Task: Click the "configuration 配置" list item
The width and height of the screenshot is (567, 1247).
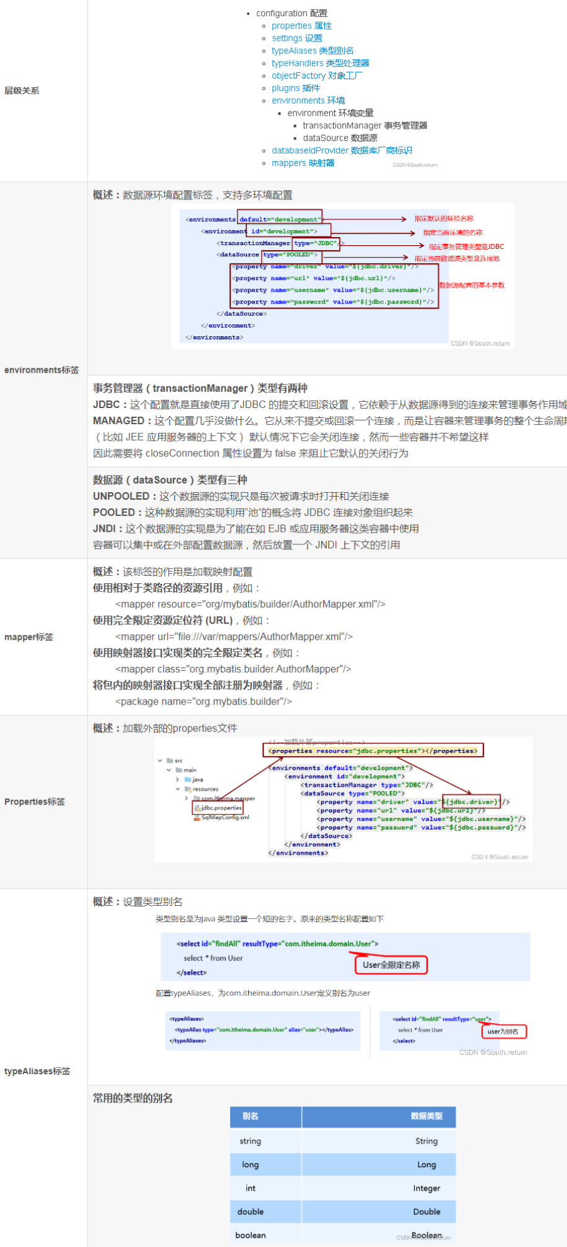Action: tap(292, 13)
